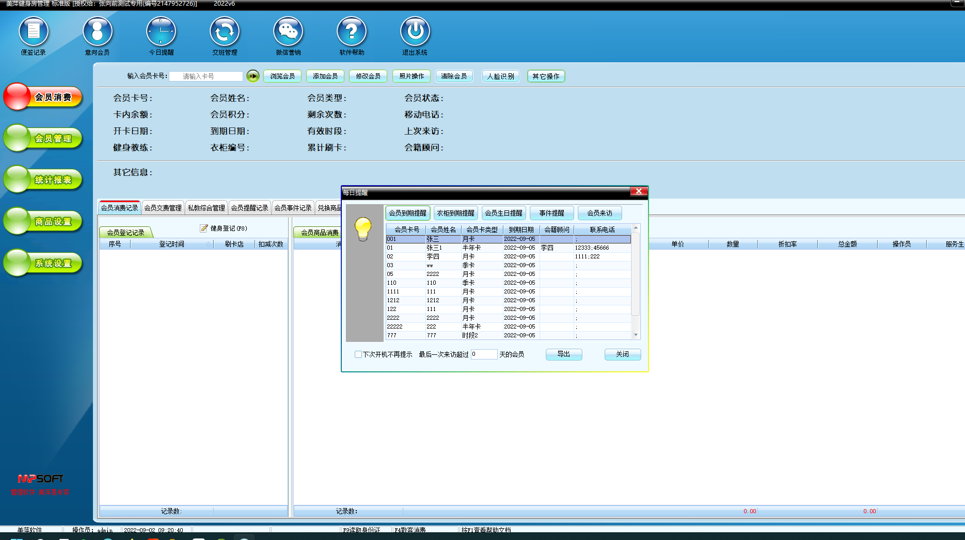Screen dimensions: 965x540
Task: Sort by 登记时间 column header
Action: coord(171,244)
